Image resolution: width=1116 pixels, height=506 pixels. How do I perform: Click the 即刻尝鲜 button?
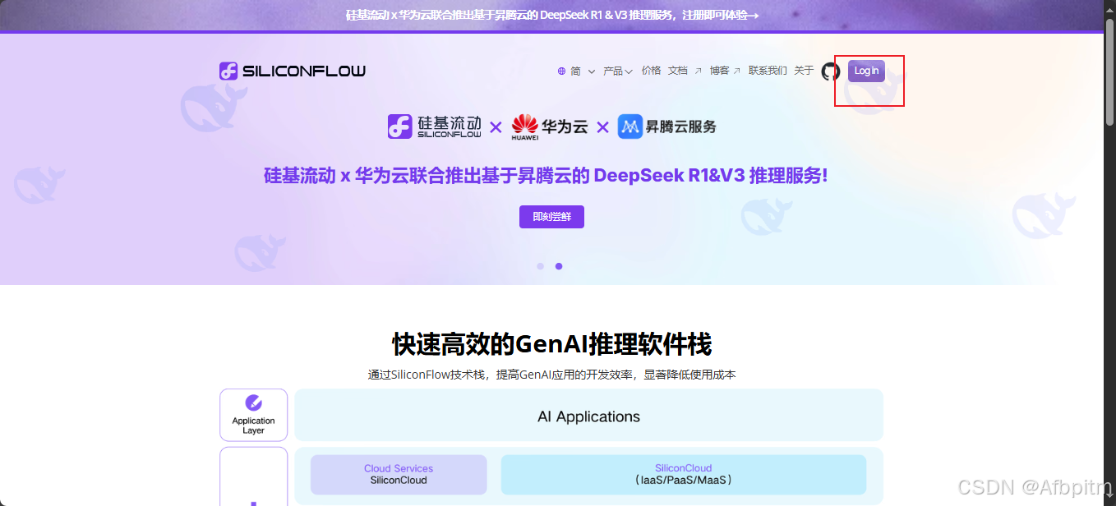(x=551, y=217)
